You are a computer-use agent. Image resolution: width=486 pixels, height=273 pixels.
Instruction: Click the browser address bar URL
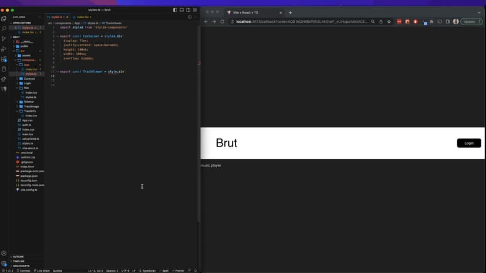[x=299, y=22]
